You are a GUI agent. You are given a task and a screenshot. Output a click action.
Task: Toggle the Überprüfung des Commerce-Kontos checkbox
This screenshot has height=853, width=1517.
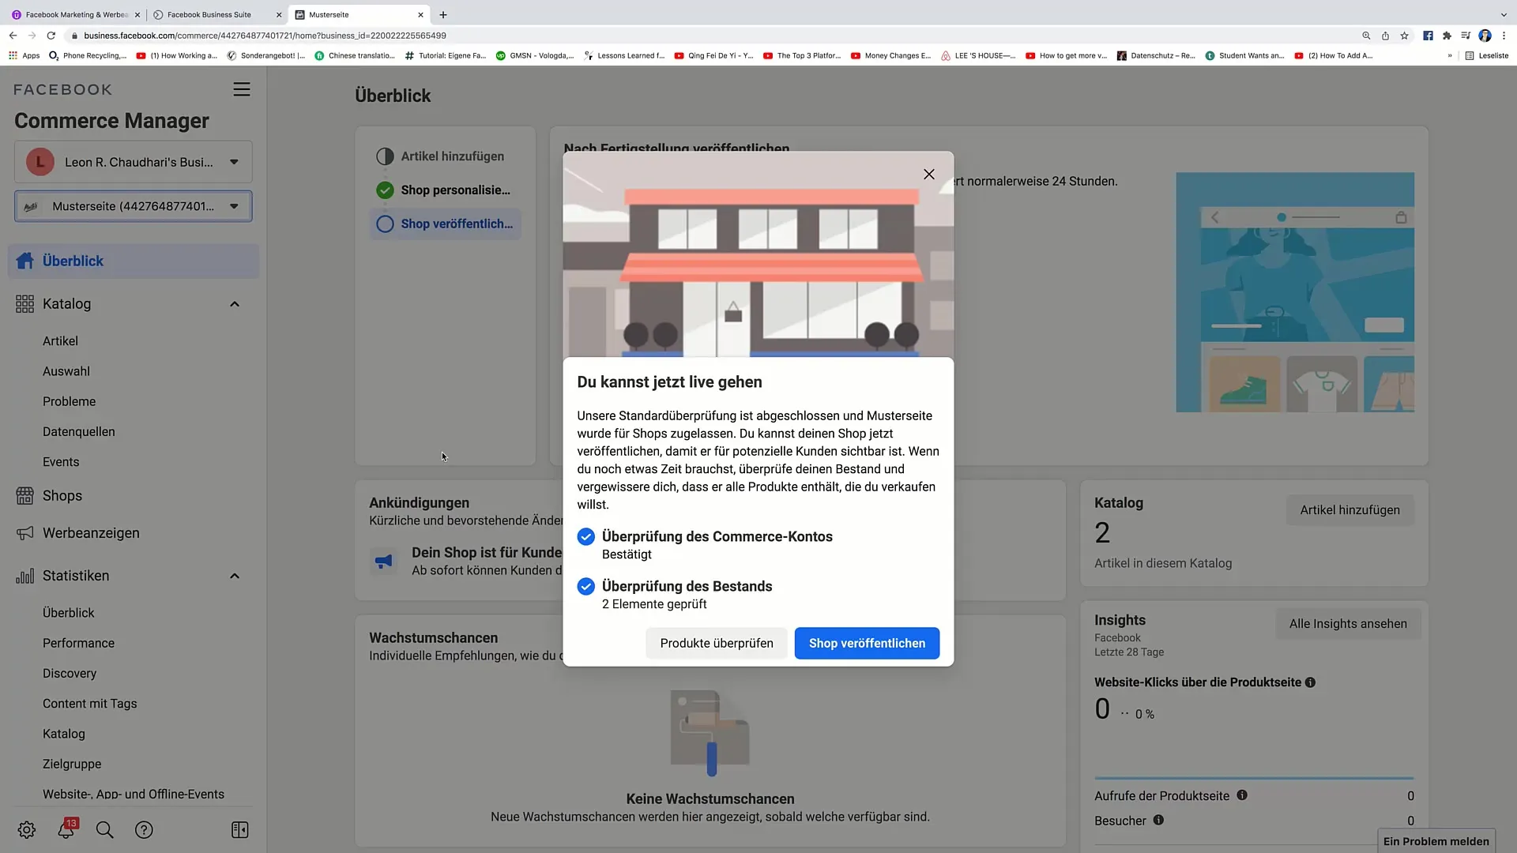[586, 536]
